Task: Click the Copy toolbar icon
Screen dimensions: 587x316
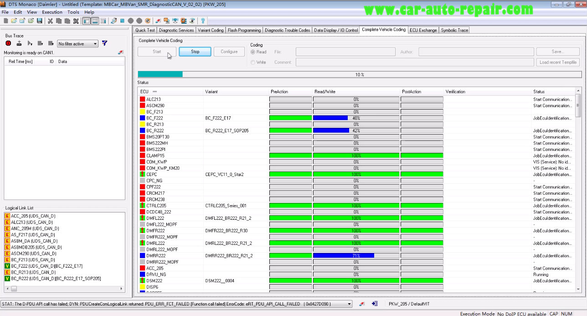Action: click(x=58, y=21)
